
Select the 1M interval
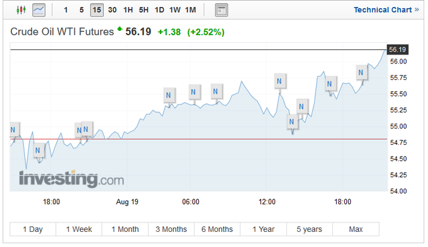[190, 10]
